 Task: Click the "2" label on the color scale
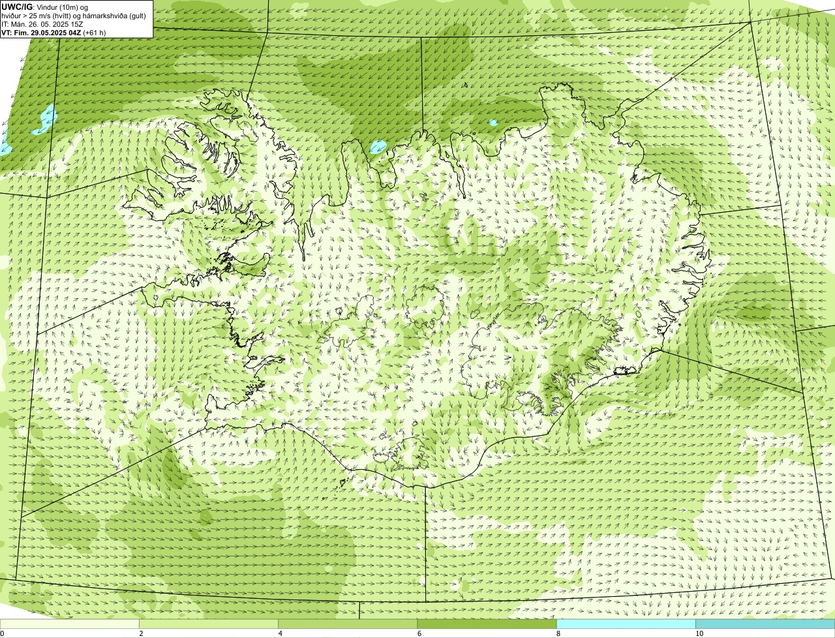pos(142,633)
